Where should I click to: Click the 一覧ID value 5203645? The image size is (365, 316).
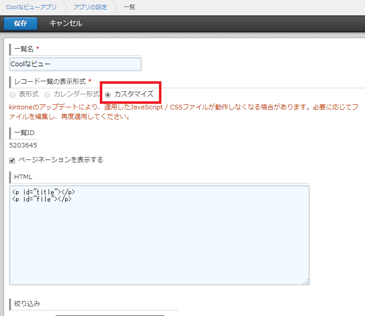point(23,145)
